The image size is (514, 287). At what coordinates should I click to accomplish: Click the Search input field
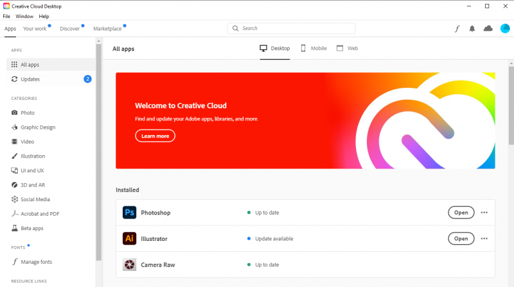[x=292, y=28]
